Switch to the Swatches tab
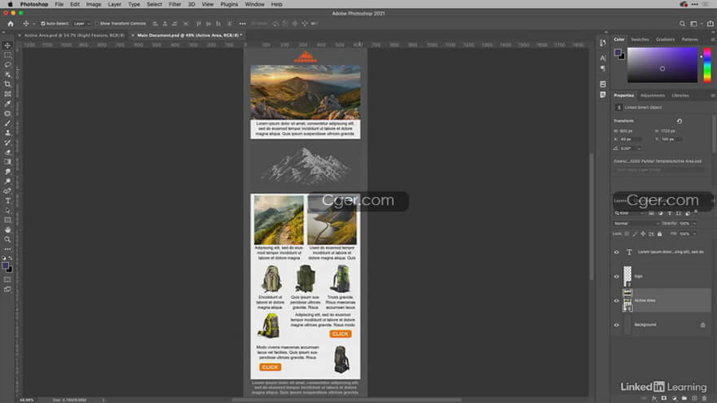The height and width of the screenshot is (403, 717). [x=640, y=40]
